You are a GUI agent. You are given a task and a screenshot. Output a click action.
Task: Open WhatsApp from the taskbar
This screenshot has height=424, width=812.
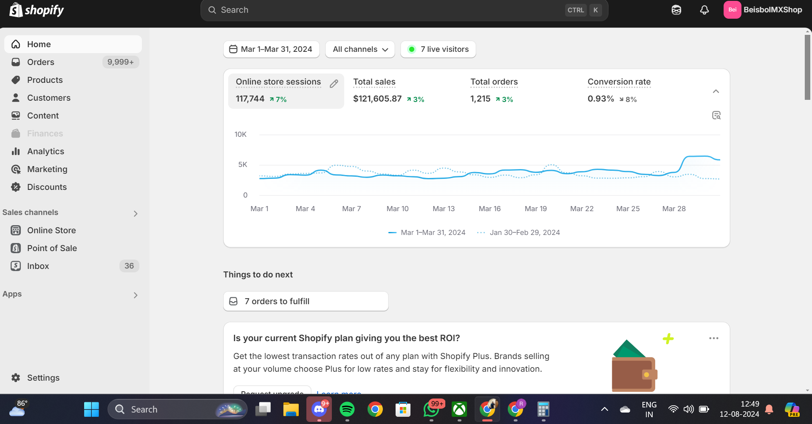point(431,409)
